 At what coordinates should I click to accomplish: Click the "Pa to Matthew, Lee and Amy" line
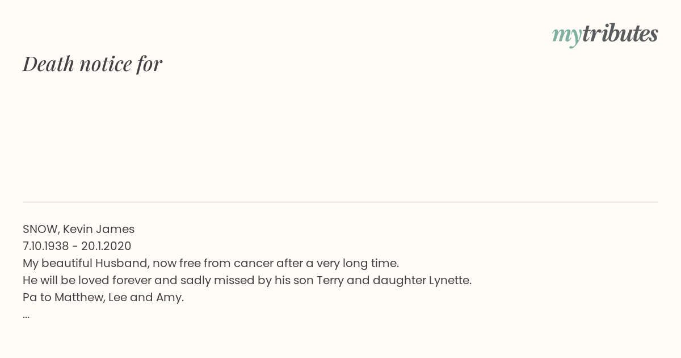pyautogui.click(x=103, y=297)
